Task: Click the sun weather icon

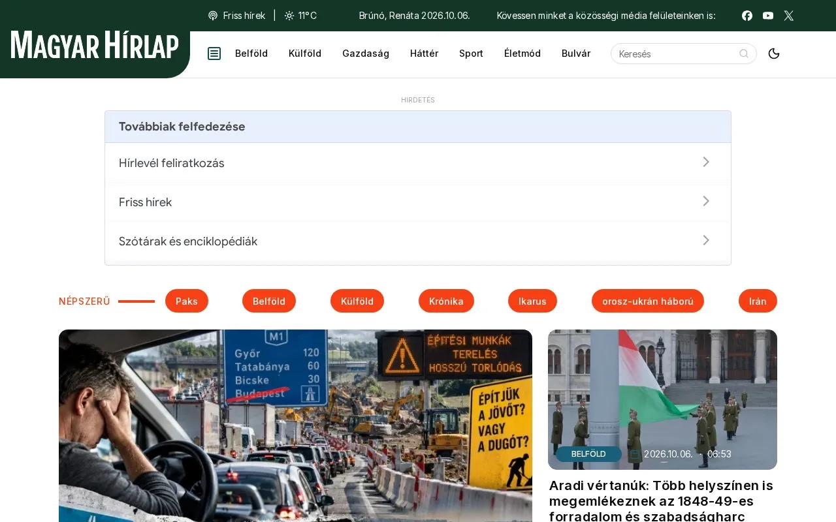Action: click(x=289, y=16)
